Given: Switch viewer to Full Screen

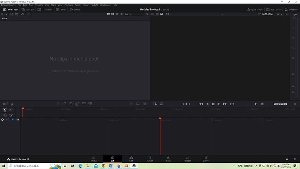Looking at the screenshot, I should [273, 10].
